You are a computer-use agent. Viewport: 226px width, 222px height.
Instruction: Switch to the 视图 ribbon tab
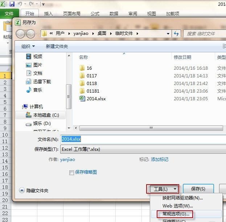pos(152,14)
